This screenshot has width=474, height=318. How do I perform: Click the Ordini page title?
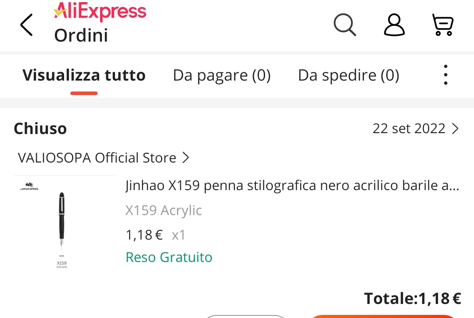point(81,35)
